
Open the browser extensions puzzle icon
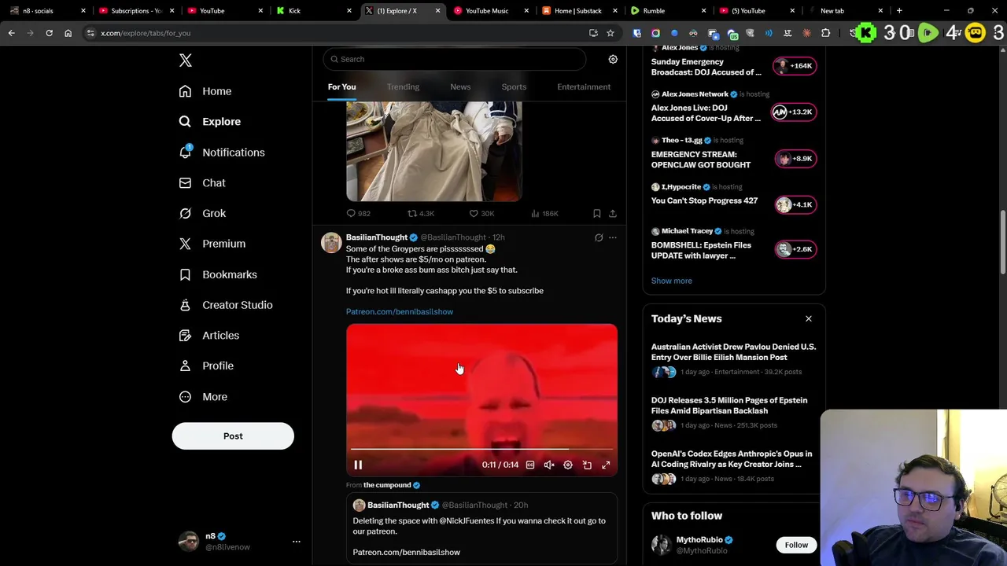825,33
